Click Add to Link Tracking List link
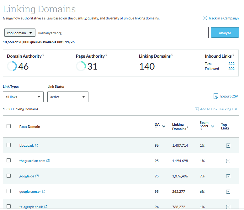This screenshot has height=210, width=244. (219, 109)
